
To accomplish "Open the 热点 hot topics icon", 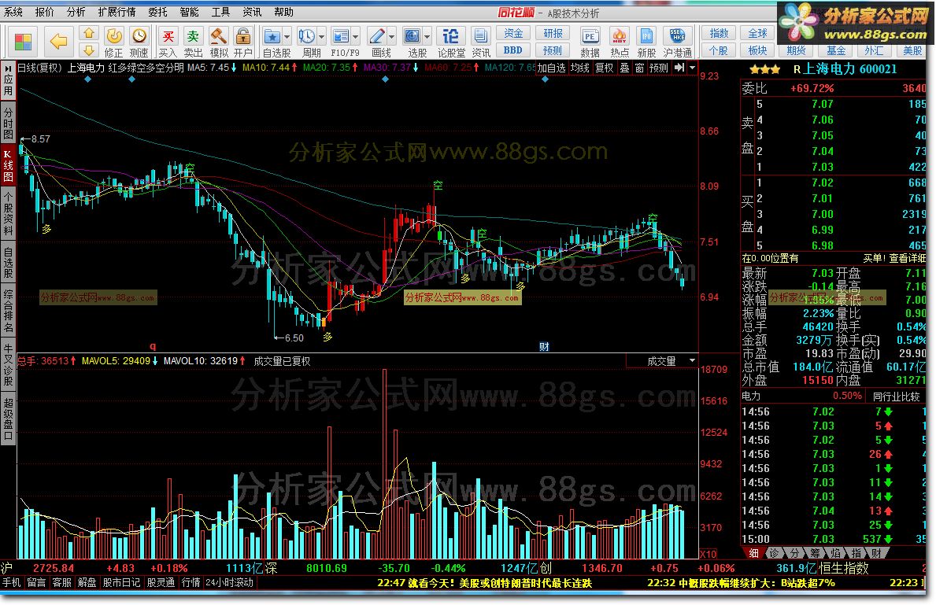I will pyautogui.click(x=619, y=42).
